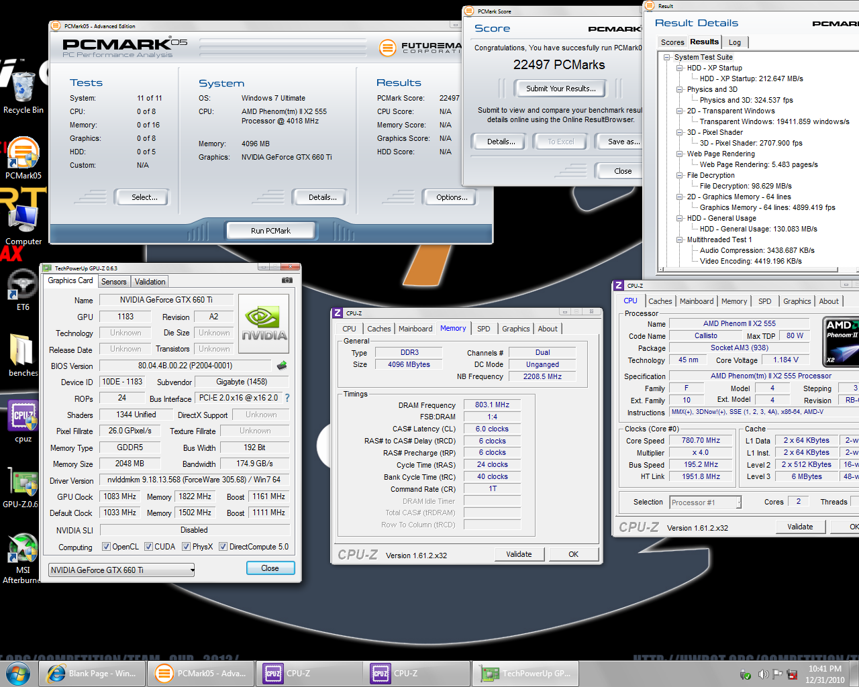Open the Action Center flag in the tray

(x=777, y=674)
